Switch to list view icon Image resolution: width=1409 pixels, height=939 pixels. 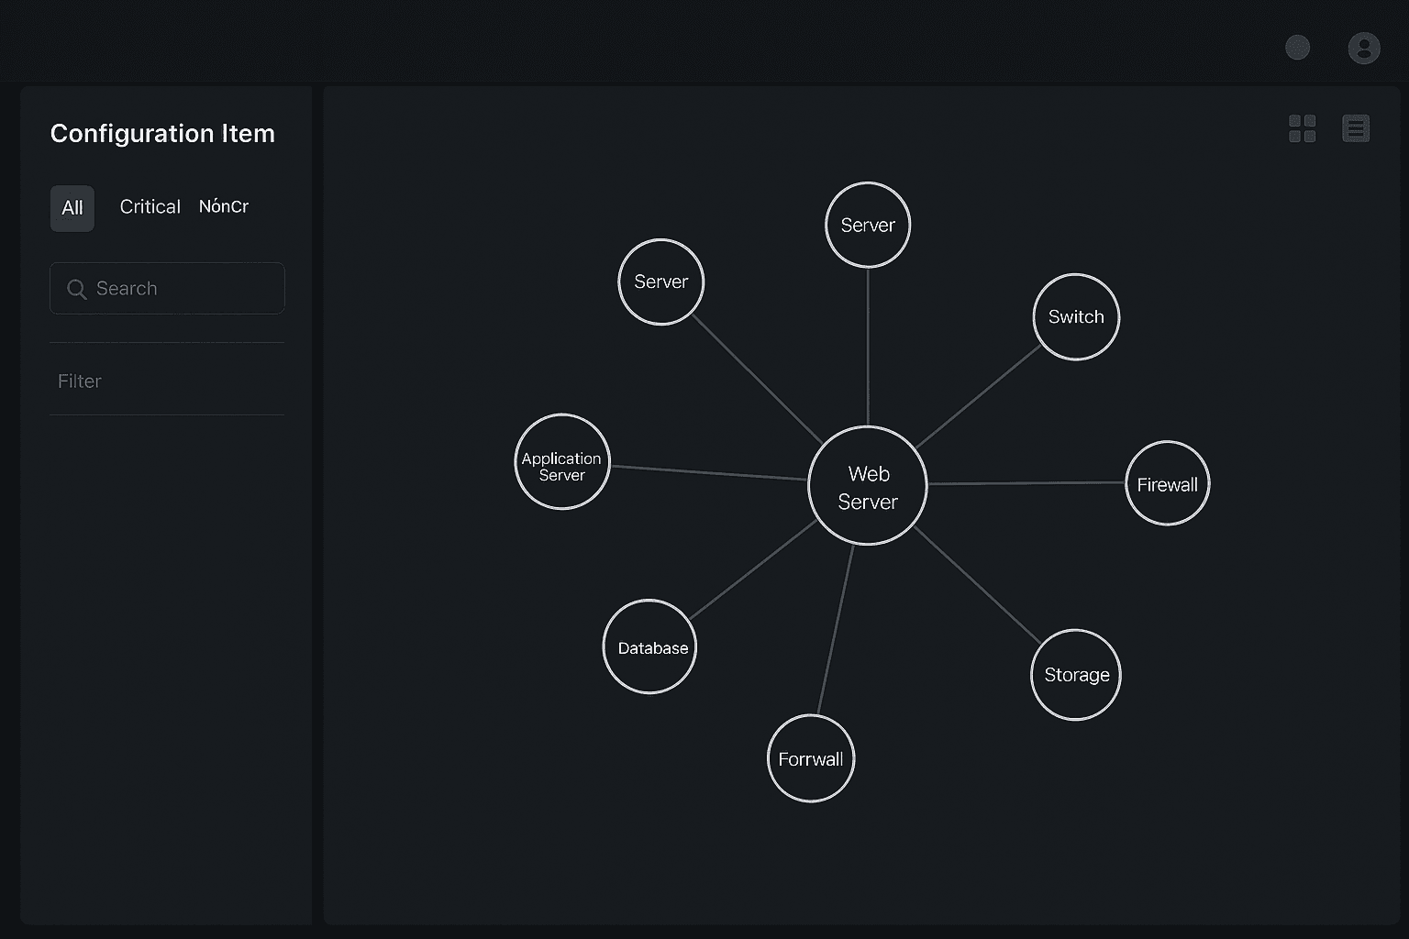(x=1356, y=129)
